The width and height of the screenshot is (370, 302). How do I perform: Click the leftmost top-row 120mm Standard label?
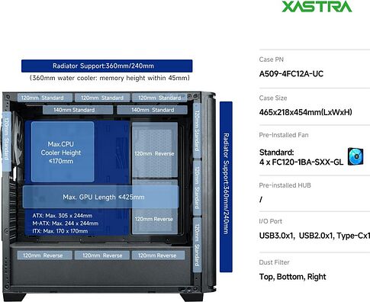(x=45, y=98)
